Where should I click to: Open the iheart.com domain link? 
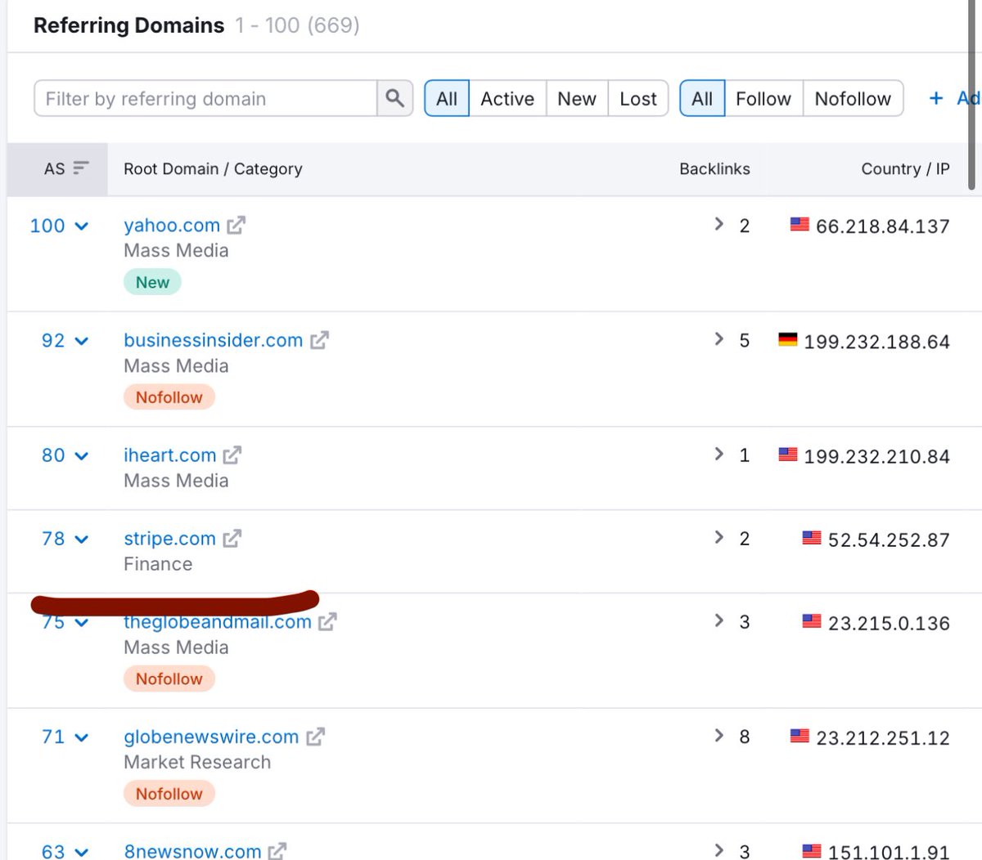click(170, 455)
